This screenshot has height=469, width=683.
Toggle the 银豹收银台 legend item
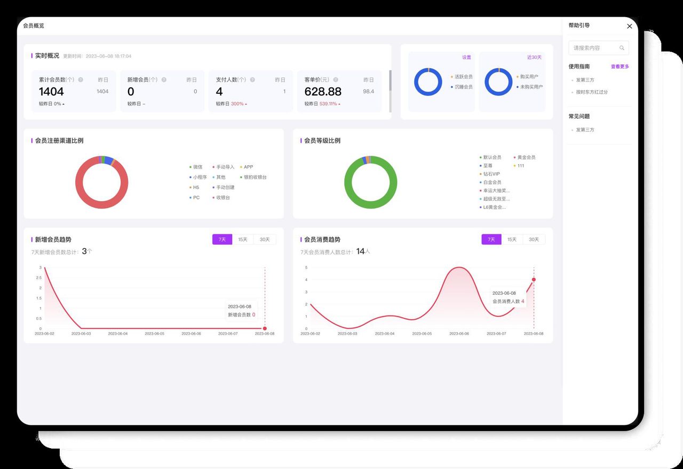pyautogui.click(x=253, y=177)
